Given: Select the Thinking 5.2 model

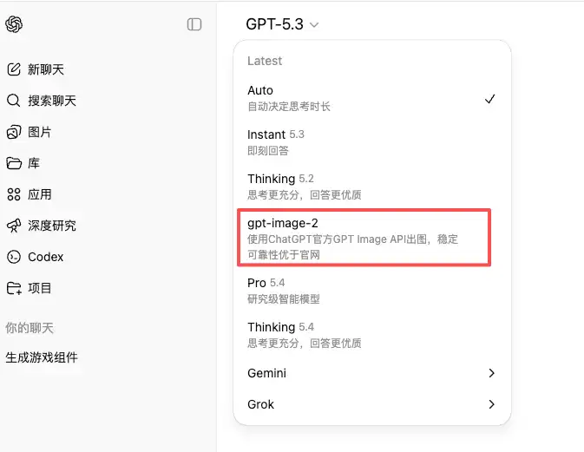Looking at the screenshot, I should pyautogui.click(x=371, y=187).
